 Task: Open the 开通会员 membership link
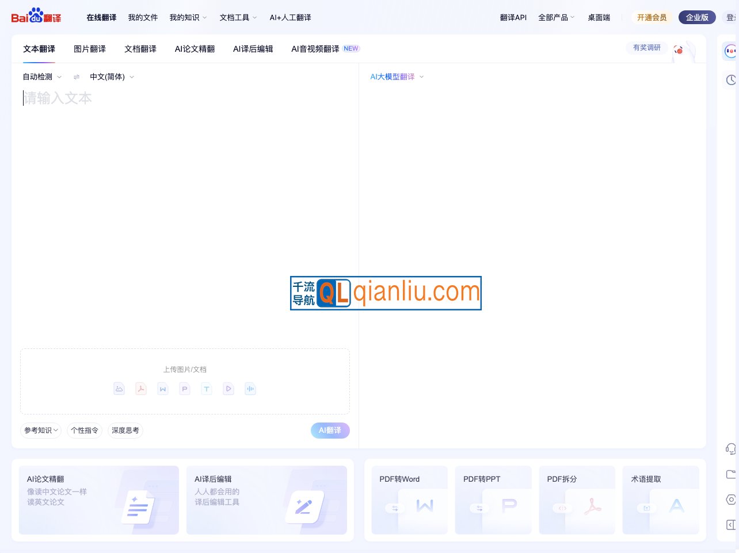click(652, 17)
